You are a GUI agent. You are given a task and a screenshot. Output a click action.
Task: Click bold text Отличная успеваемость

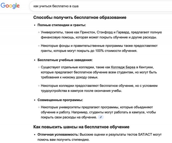(58, 134)
